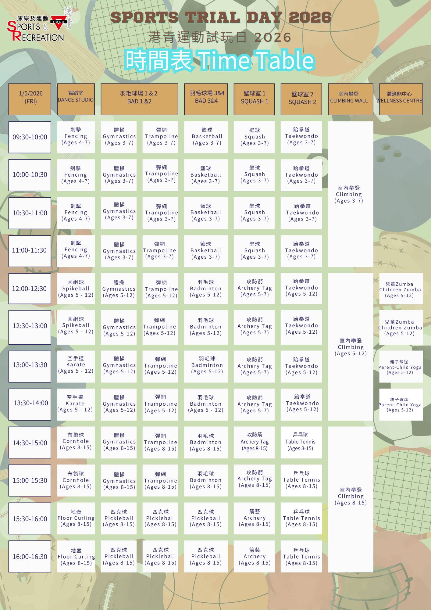The height and width of the screenshot is (610, 431).
Task: Select the Spikeball session at 12:00-12:30
Action: pos(76,289)
